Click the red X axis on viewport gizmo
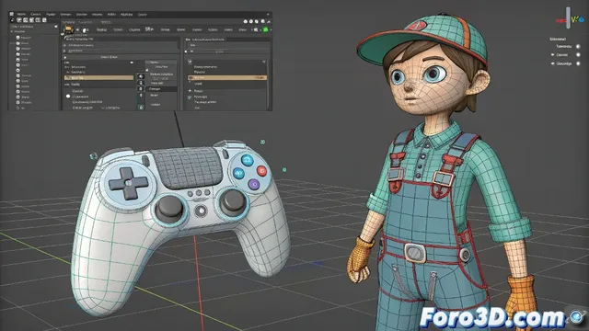Image resolution: width=589 pixels, height=331 pixels. click(560, 20)
